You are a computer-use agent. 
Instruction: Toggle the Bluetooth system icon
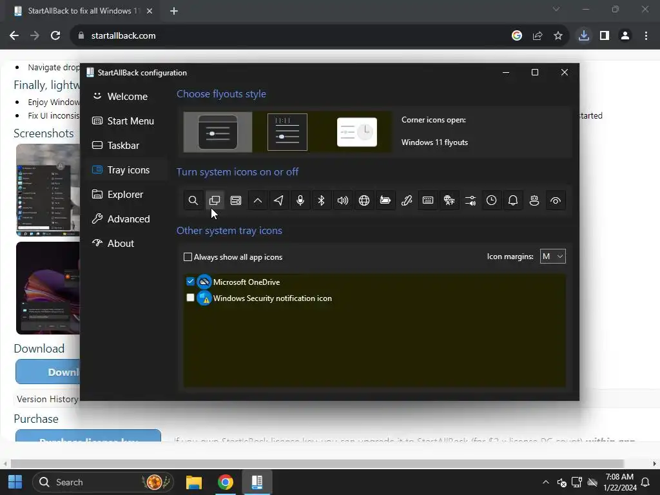[x=321, y=200]
